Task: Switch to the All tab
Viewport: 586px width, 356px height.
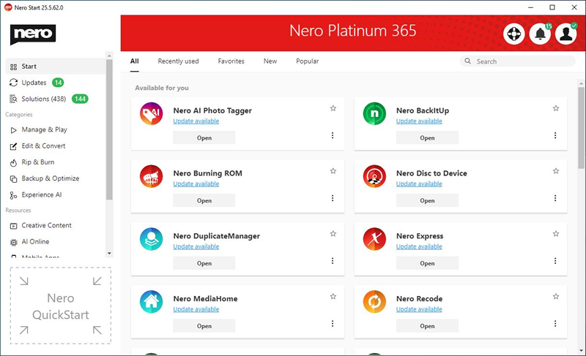Action: click(135, 61)
